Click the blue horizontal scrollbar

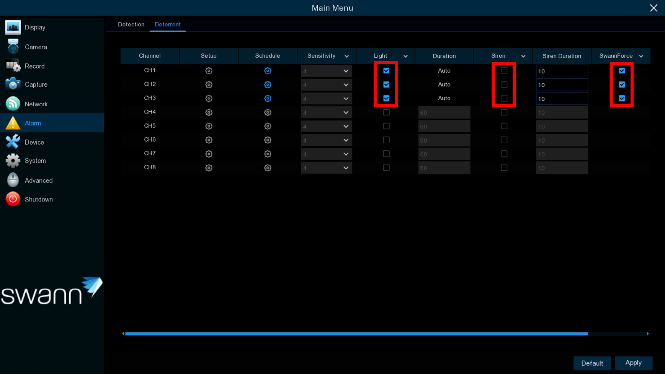(356, 334)
